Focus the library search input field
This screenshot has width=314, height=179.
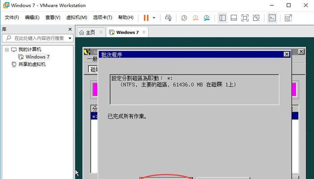pos(37,38)
